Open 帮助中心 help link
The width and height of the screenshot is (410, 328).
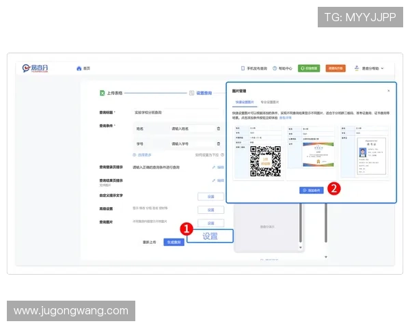coord(282,68)
